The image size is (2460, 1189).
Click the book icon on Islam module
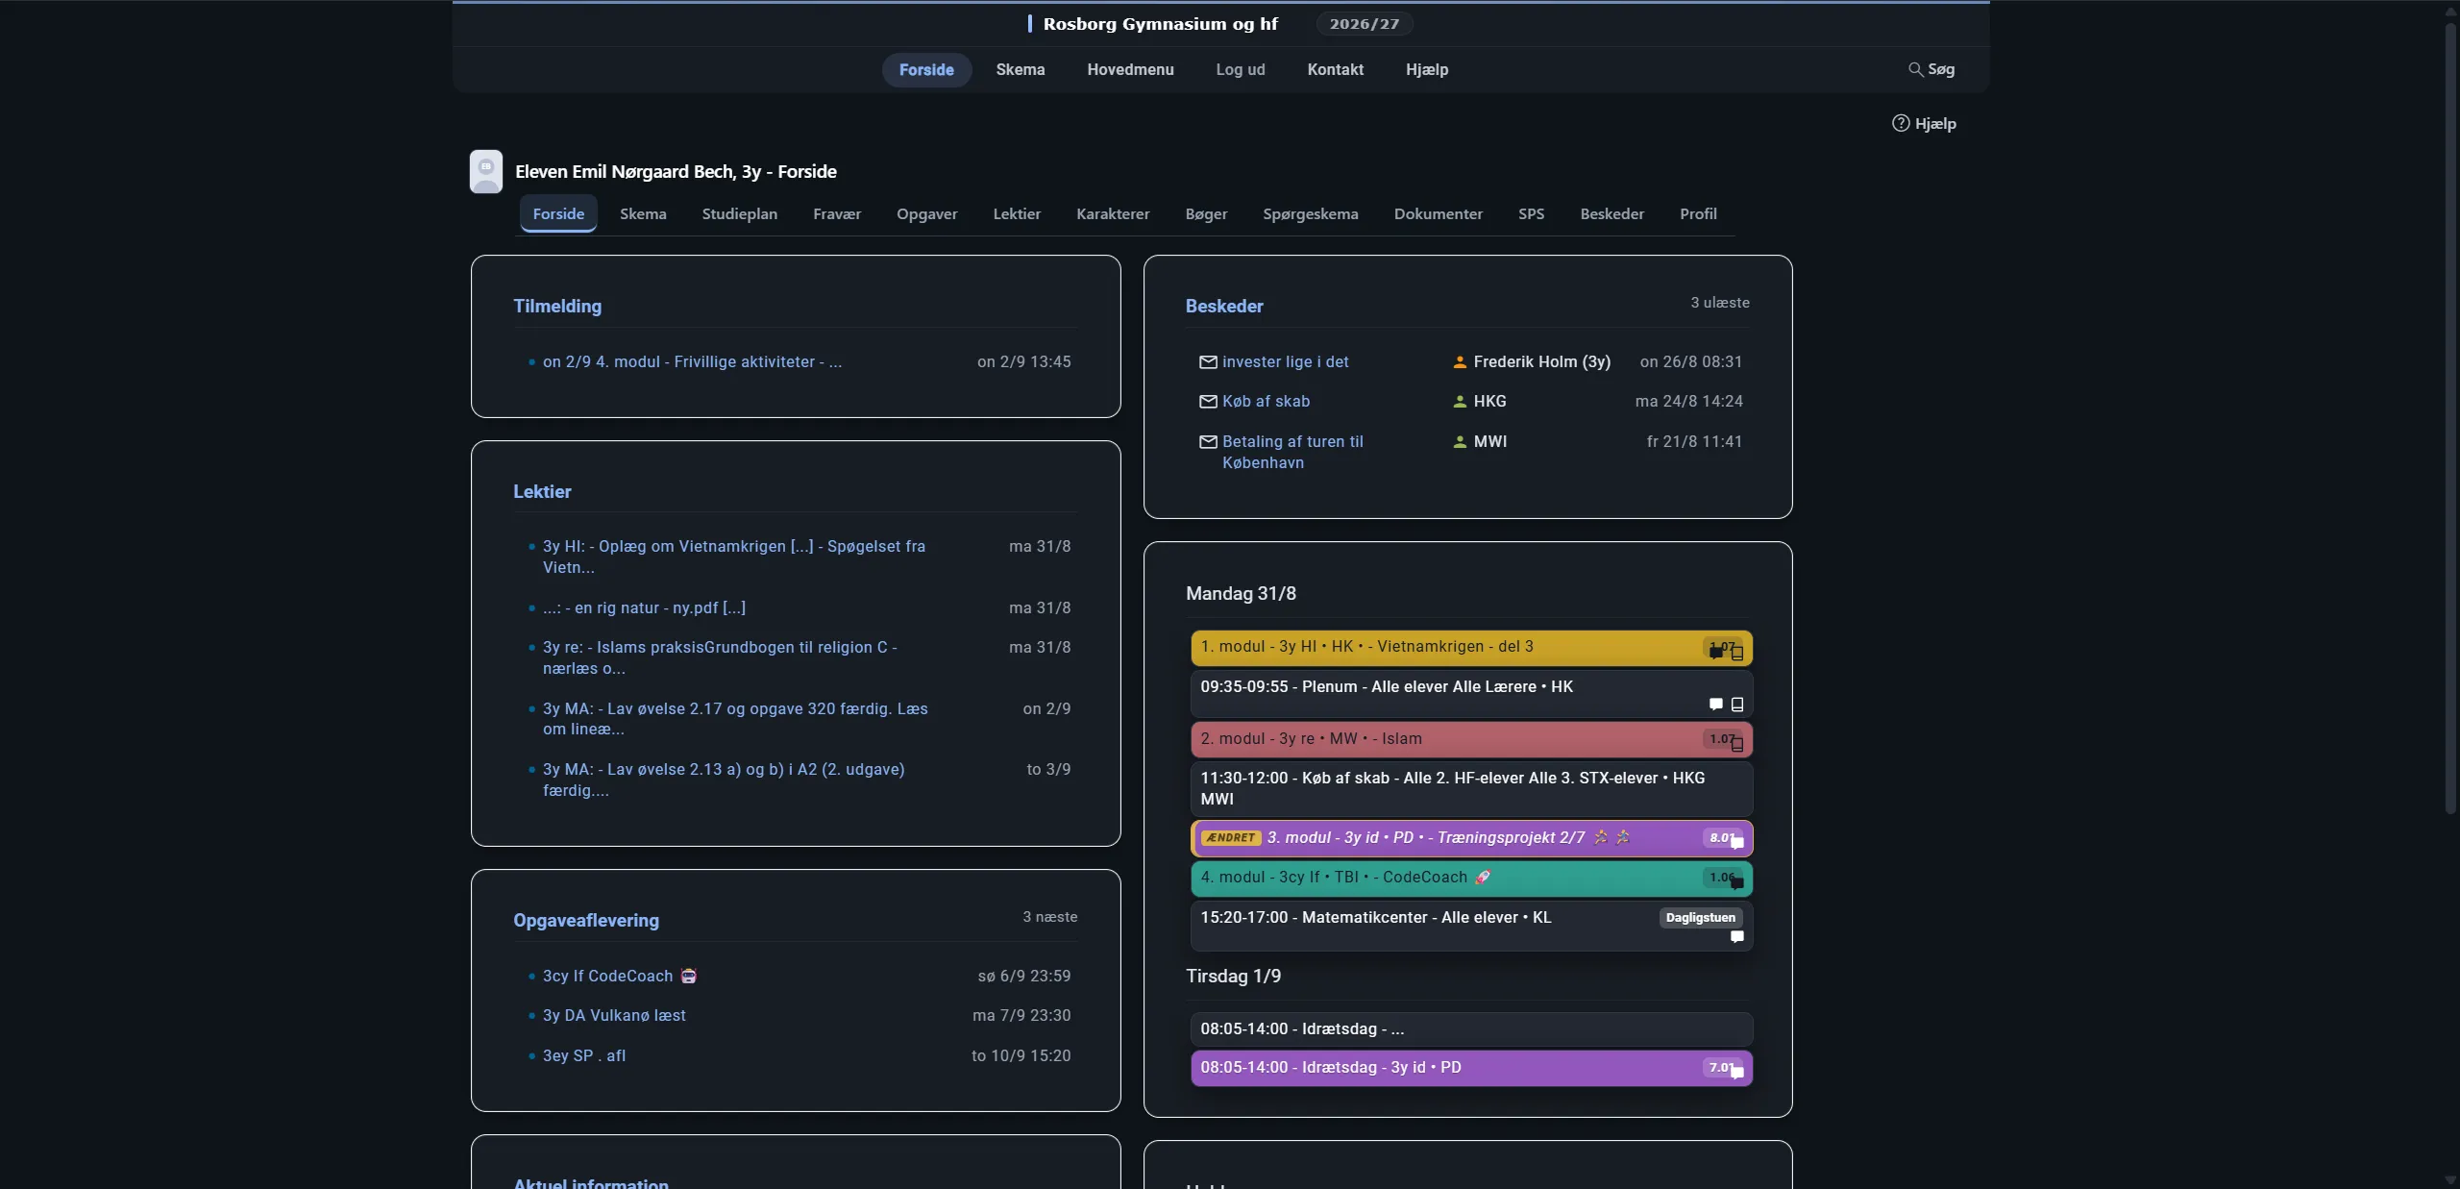[1737, 745]
